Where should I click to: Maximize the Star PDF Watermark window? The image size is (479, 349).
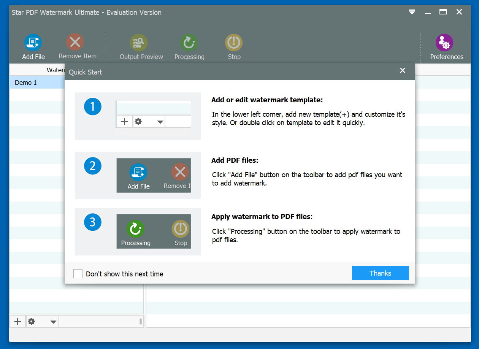click(443, 12)
